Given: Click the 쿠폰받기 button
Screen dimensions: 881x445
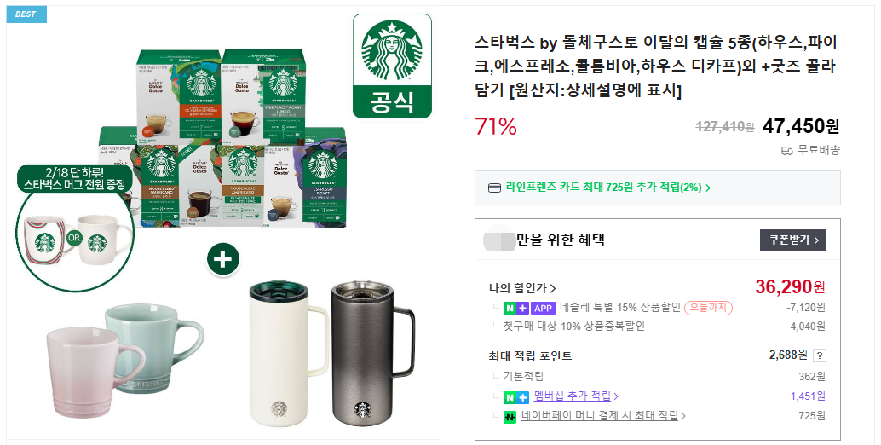Looking at the screenshot, I should 792,240.
